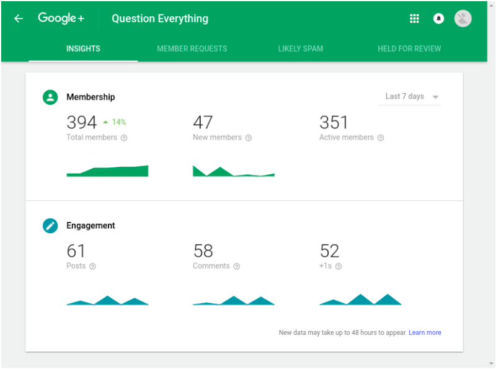Click the Engagement pencil icon
Image resolution: width=496 pixels, height=369 pixels.
point(50,226)
